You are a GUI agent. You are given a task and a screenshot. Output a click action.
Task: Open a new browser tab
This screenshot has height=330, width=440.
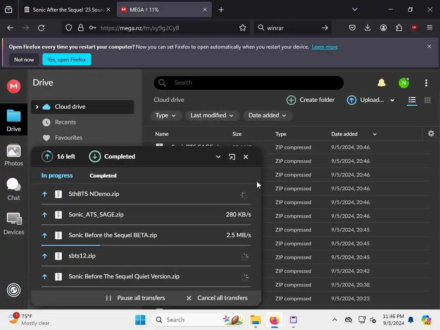[221, 10]
